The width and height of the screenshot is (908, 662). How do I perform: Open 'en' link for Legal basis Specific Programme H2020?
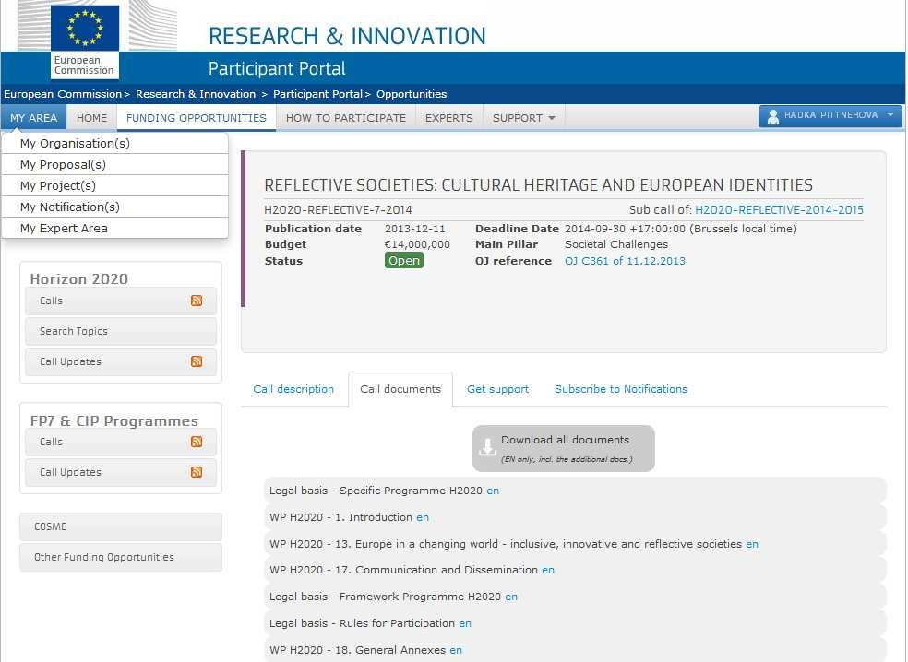tap(493, 491)
